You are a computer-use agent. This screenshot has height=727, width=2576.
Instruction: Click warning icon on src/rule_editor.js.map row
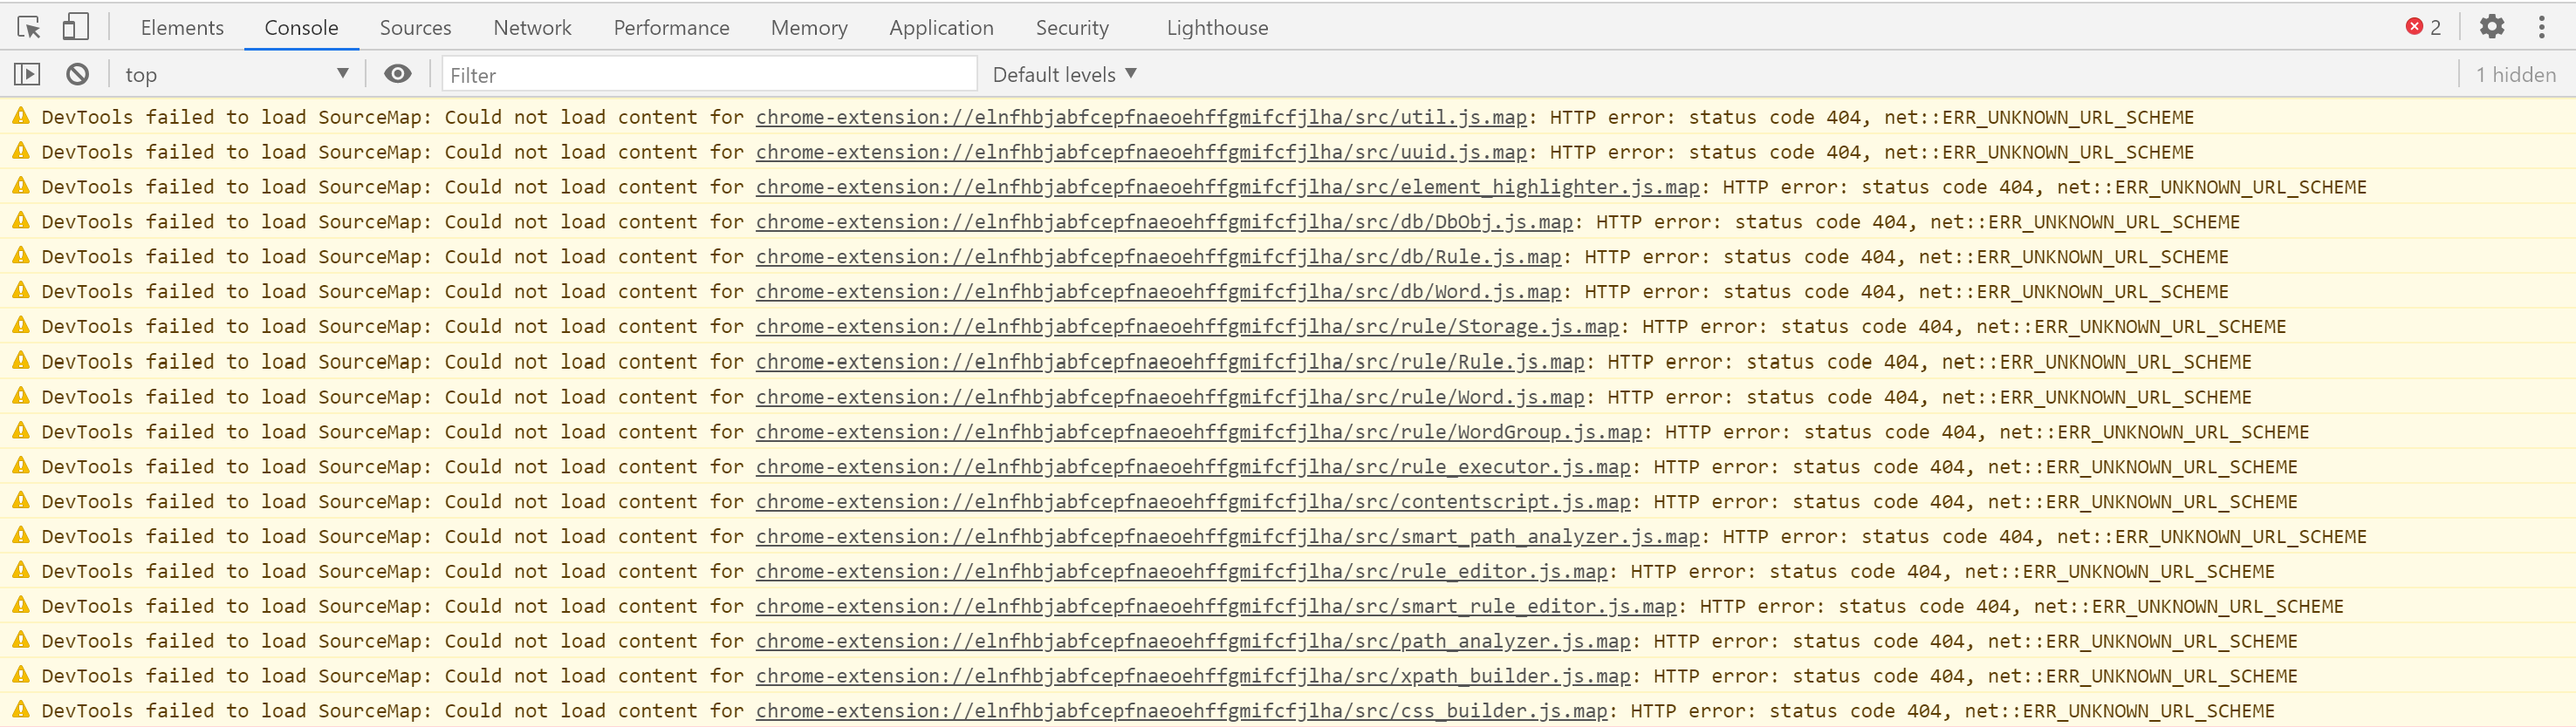point(20,570)
